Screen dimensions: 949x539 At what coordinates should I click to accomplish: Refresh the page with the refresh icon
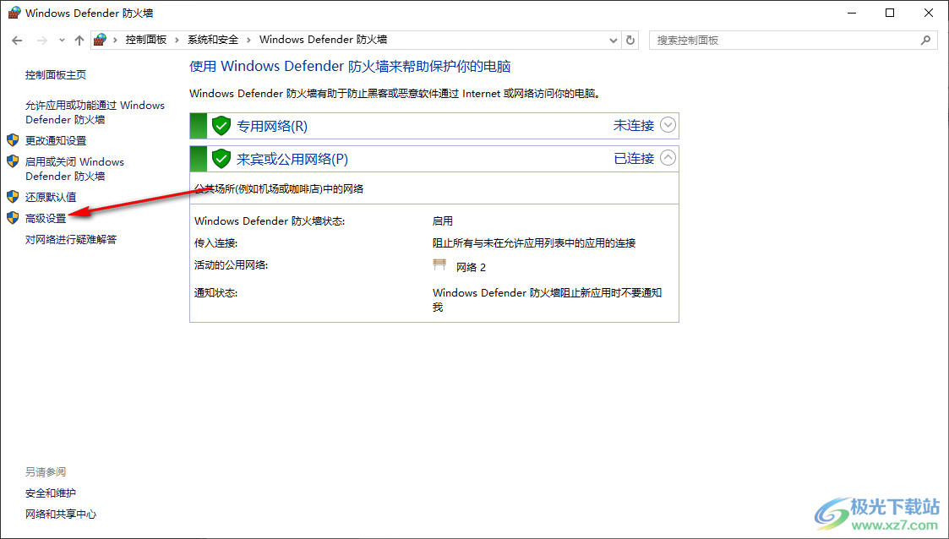pyautogui.click(x=630, y=41)
